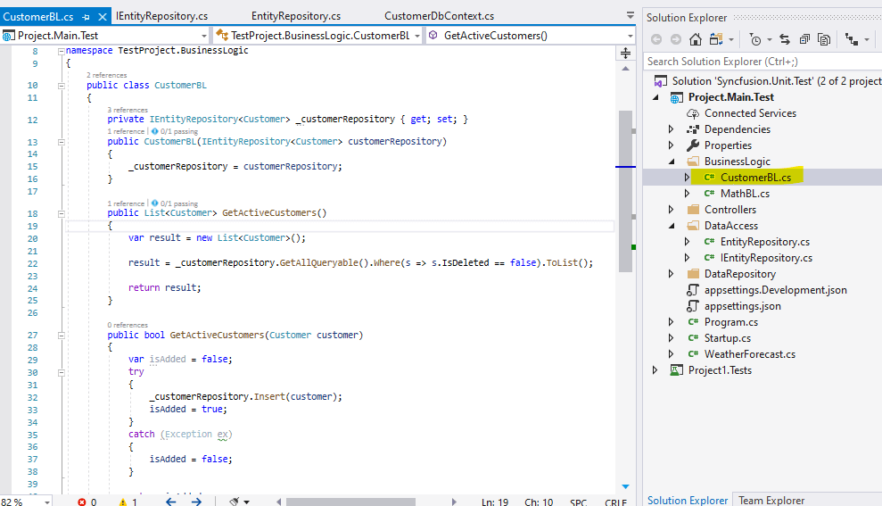The height and width of the screenshot is (506, 882).
Task: Open the '0/1 passing' CodeLens link above GetActiveCustomers
Action: [178, 203]
